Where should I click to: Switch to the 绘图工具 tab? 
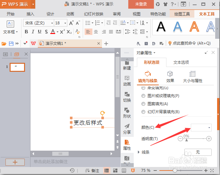[x=182, y=14]
